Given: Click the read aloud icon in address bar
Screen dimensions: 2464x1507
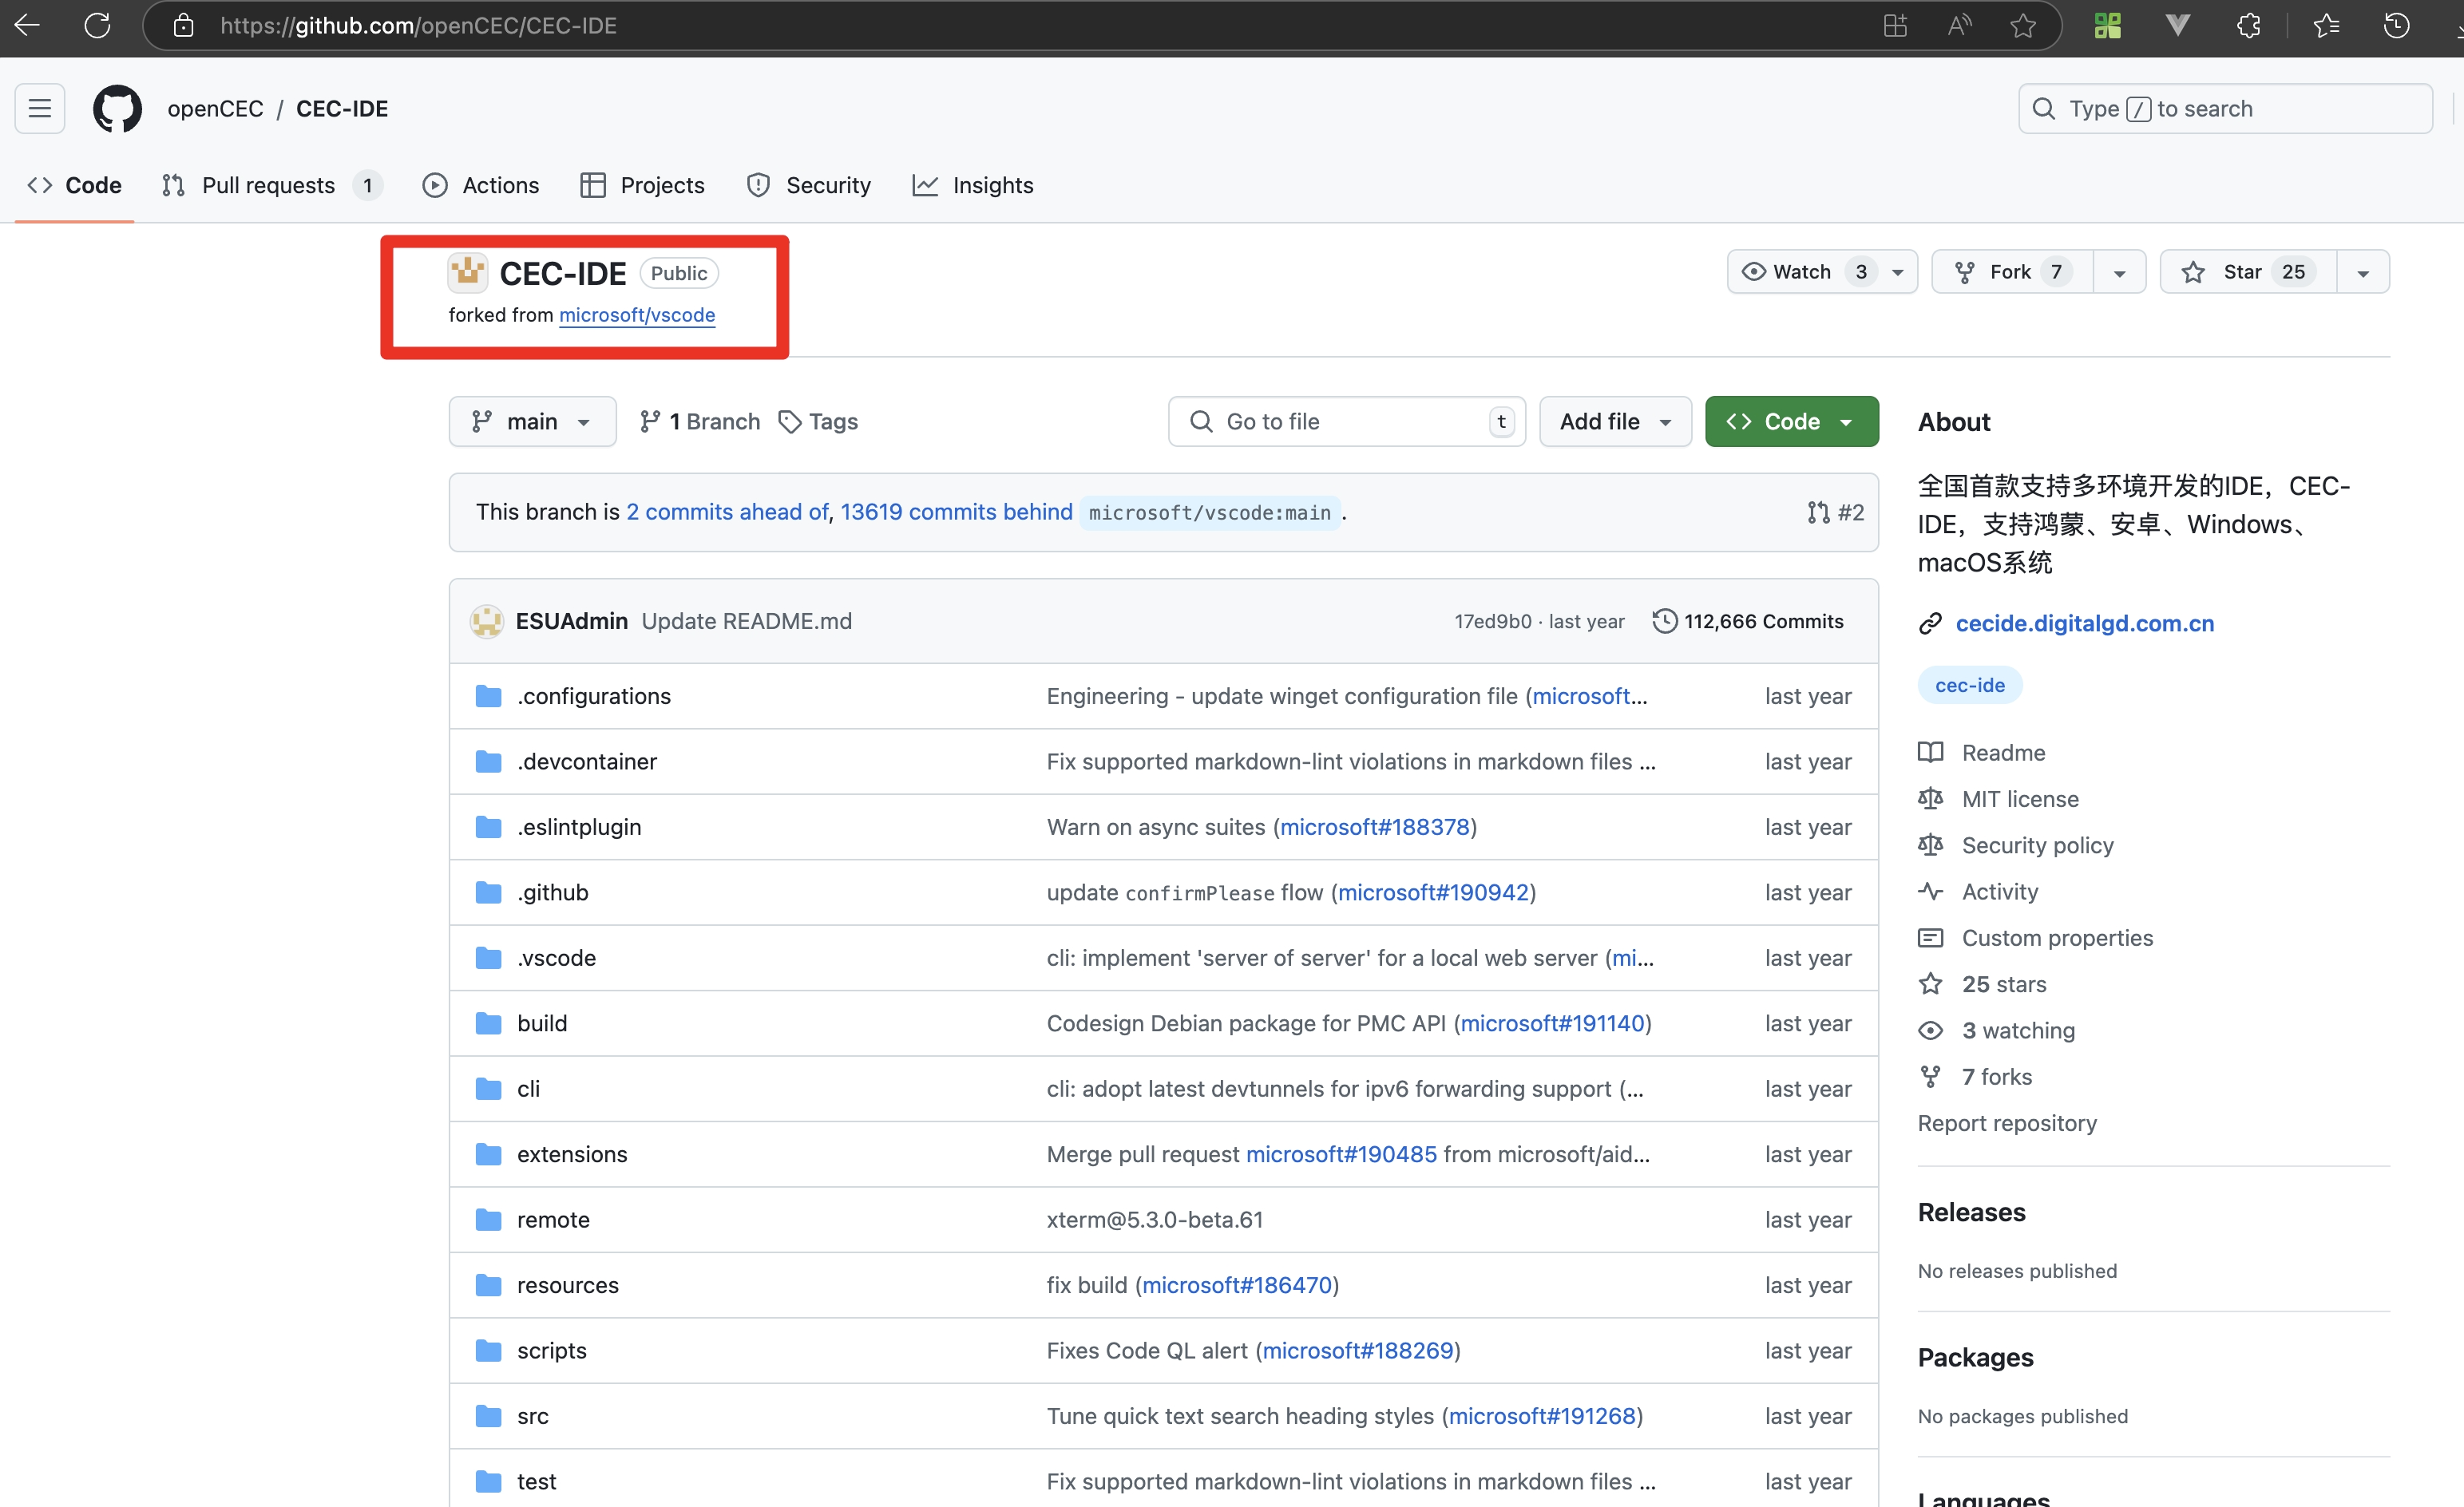Looking at the screenshot, I should [1960, 25].
